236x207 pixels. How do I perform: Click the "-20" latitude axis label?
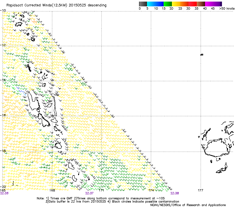coord(3,187)
